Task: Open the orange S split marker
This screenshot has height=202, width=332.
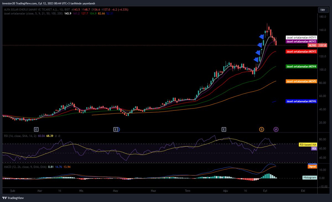Action: [261, 129]
